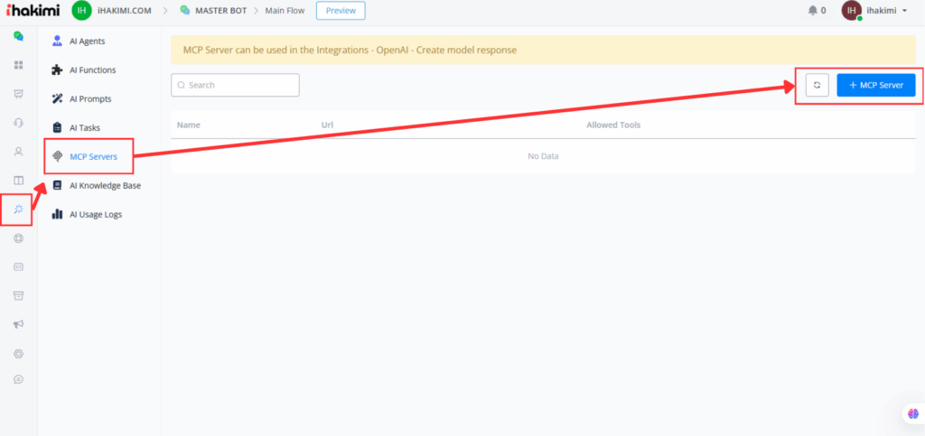Select the headset support icon in left rail
This screenshot has width=925, height=436.
point(18,123)
